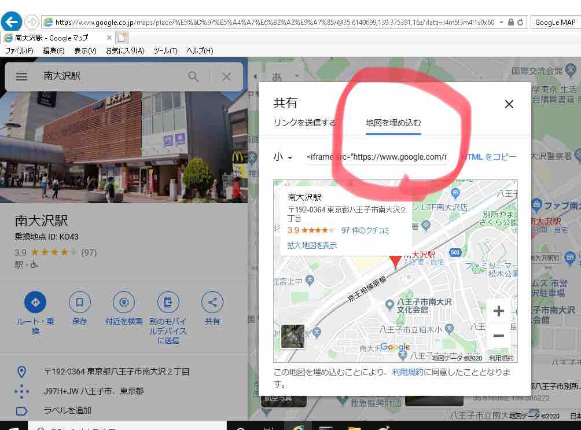Image resolution: width=581 pixels, height=430 pixels.
Task: Click the address pin icon in side panel
Action: [x=21, y=372]
